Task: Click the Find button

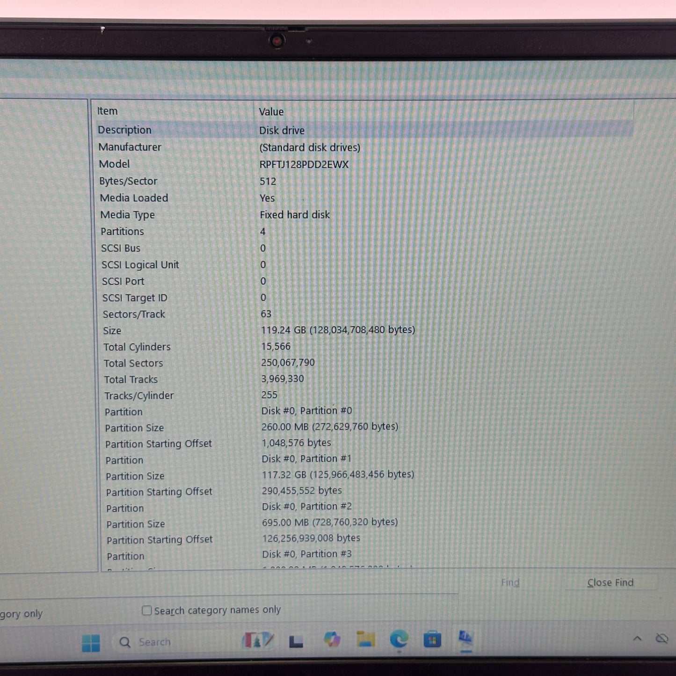Action: (510, 582)
